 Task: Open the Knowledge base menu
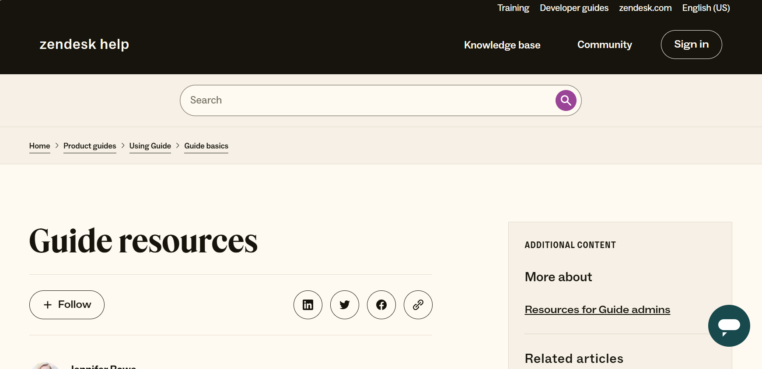[502, 45]
